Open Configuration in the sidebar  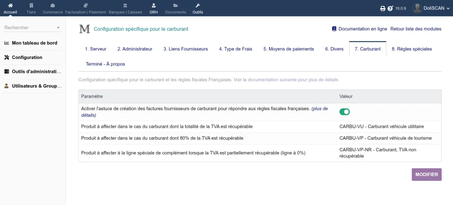(x=27, y=58)
